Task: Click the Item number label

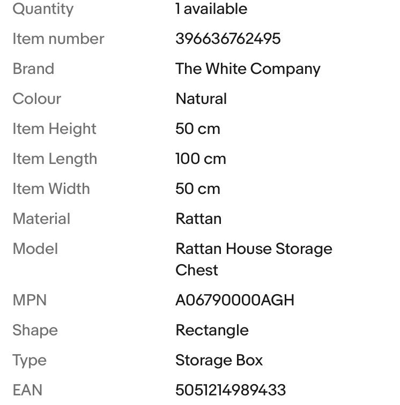Action: pos(58,39)
